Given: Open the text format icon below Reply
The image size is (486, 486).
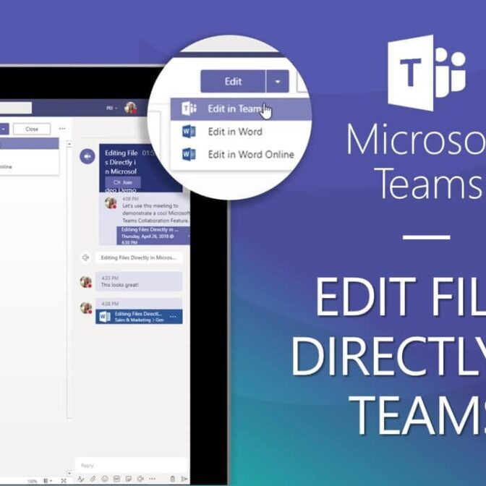Looking at the screenshot, I should coord(81,479).
